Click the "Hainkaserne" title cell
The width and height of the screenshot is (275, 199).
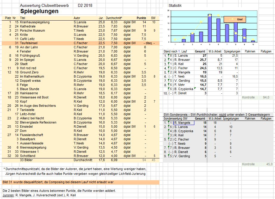pyautogui.click(x=29, y=93)
